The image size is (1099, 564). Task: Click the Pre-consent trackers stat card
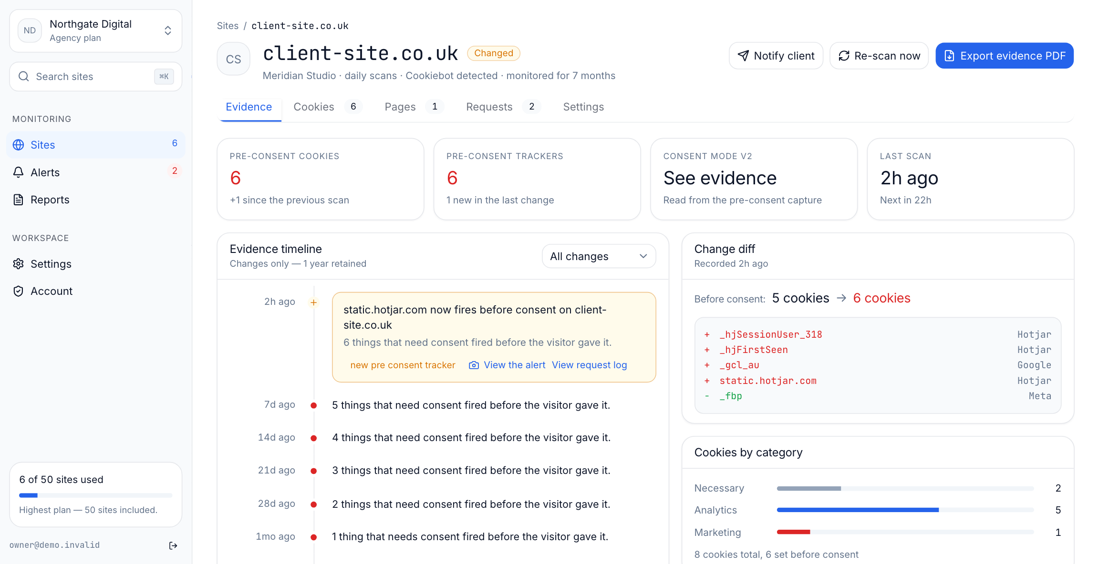537,179
